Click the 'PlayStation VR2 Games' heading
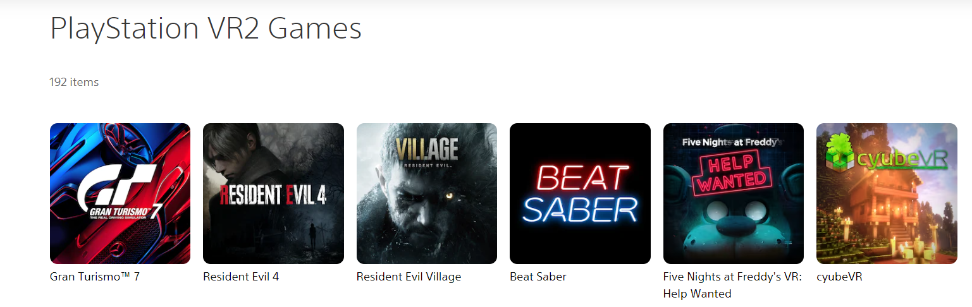972x307 pixels. [206, 28]
